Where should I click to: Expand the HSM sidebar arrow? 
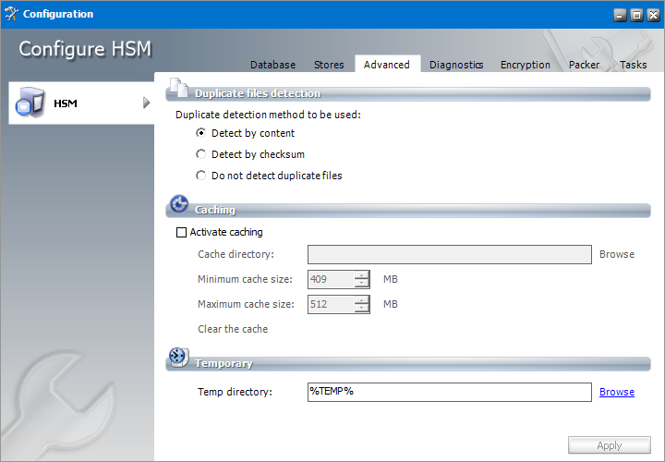coord(146,103)
